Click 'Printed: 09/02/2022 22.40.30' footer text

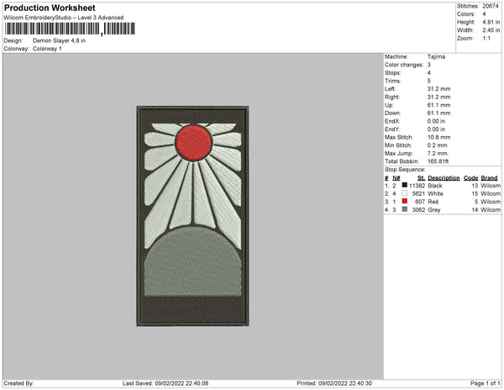(x=334, y=383)
